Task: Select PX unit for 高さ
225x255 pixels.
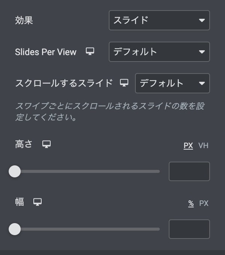Action: [x=188, y=145]
